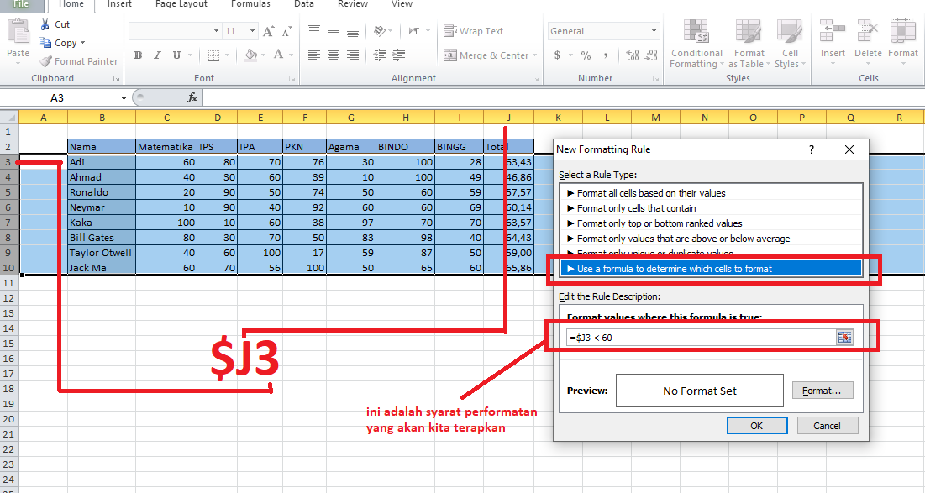Click Increase Indent icon
This screenshot has width=925, height=493.
pyautogui.click(x=399, y=55)
